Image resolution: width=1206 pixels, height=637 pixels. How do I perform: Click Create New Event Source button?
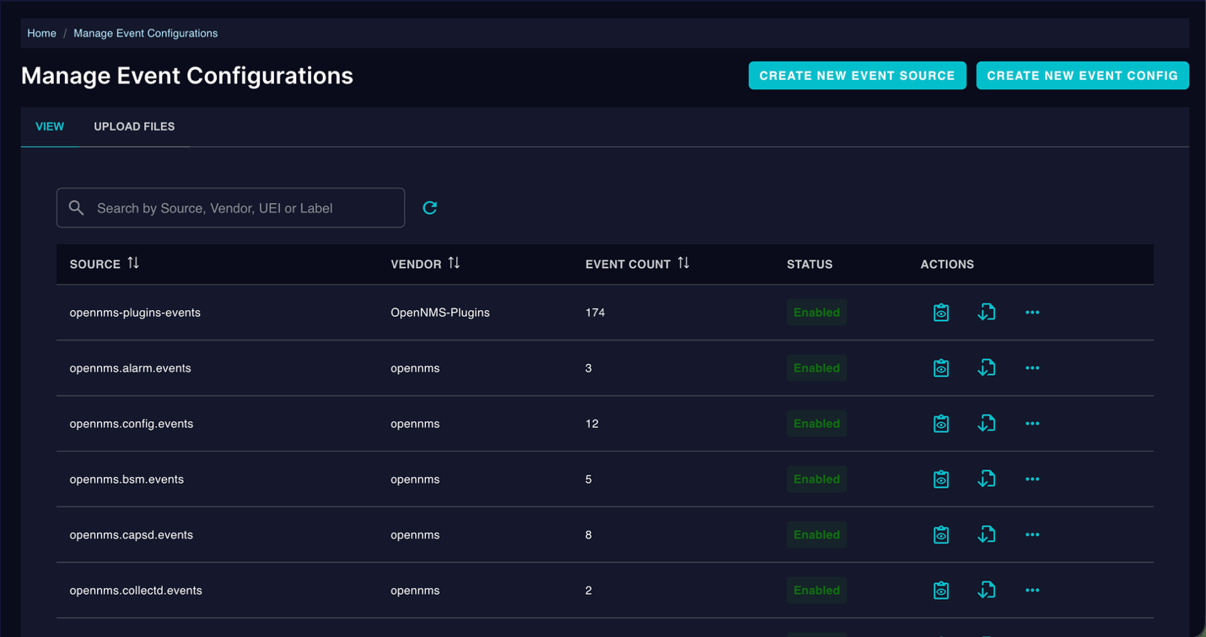(857, 75)
